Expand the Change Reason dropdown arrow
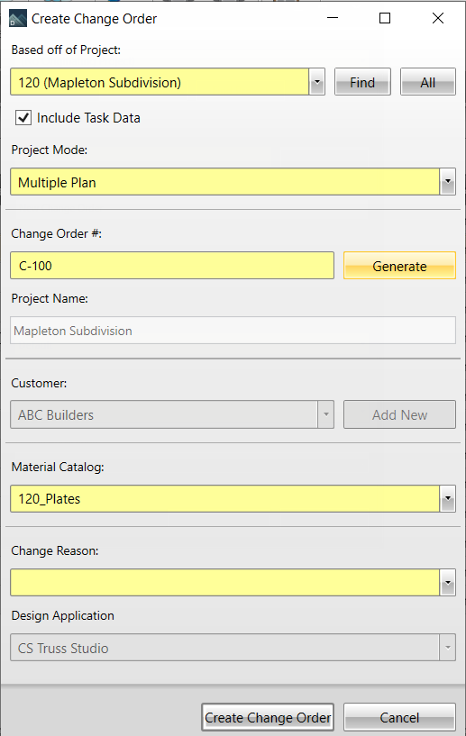466x736 pixels. (x=448, y=583)
